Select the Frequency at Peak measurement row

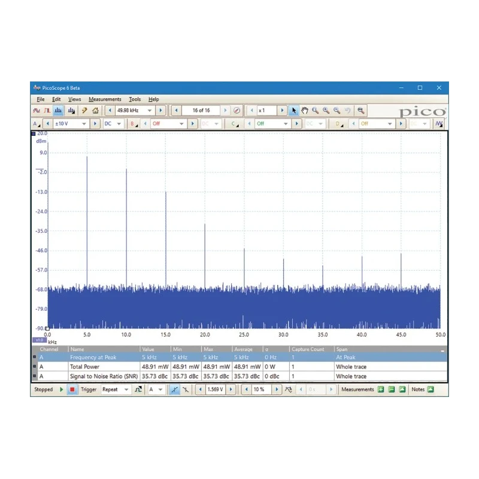coord(240,357)
